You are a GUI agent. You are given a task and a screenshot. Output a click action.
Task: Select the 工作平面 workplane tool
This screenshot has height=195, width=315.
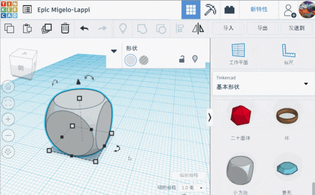click(x=238, y=54)
